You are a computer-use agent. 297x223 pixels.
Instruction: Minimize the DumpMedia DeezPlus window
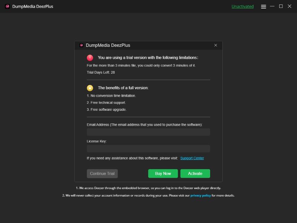tap(272, 6)
